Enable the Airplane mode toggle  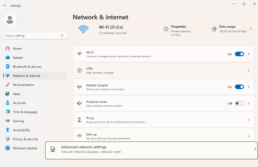[x=239, y=103]
